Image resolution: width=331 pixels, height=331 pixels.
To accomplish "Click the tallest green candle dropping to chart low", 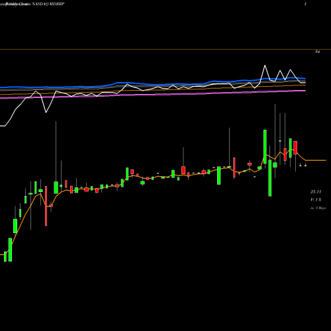I will 270,178.
